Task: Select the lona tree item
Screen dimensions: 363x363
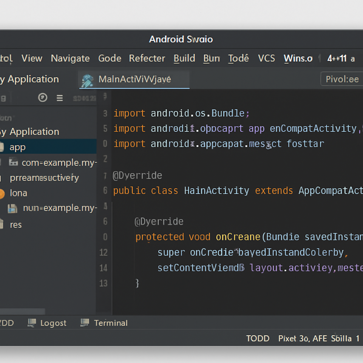Action: point(18,193)
